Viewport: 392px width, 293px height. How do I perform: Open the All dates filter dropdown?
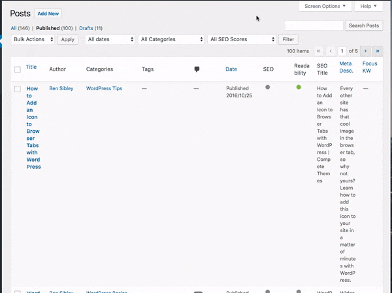[110, 39]
